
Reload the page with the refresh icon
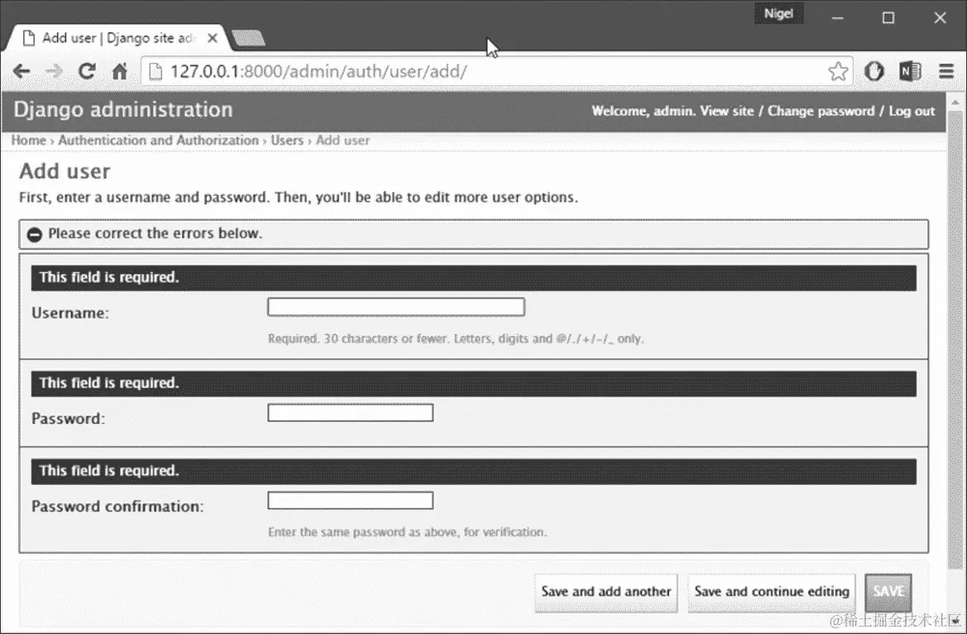(87, 71)
